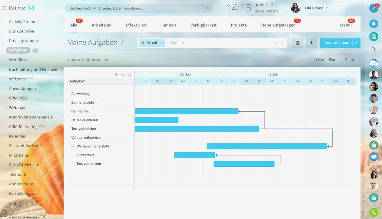Print the Gantt chart via the printer icon
The image size is (382, 219).
coord(117,74)
